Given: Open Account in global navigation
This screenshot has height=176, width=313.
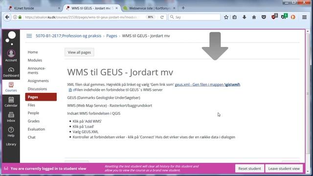Looking at the screenshot, I should [x=11, y=56].
